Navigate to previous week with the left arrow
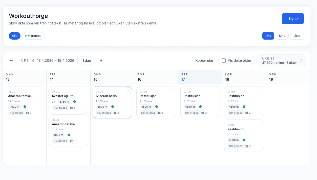The height and width of the screenshot is (180, 317). pyautogui.click(x=11, y=61)
